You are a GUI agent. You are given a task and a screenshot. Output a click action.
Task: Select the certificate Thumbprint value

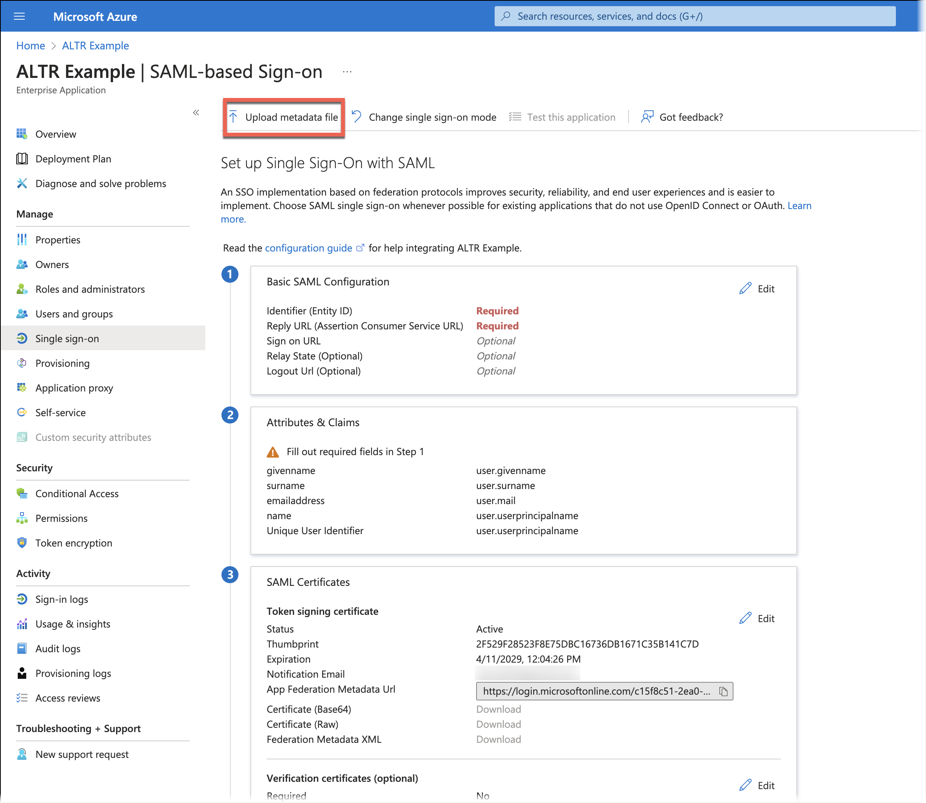[x=587, y=644]
